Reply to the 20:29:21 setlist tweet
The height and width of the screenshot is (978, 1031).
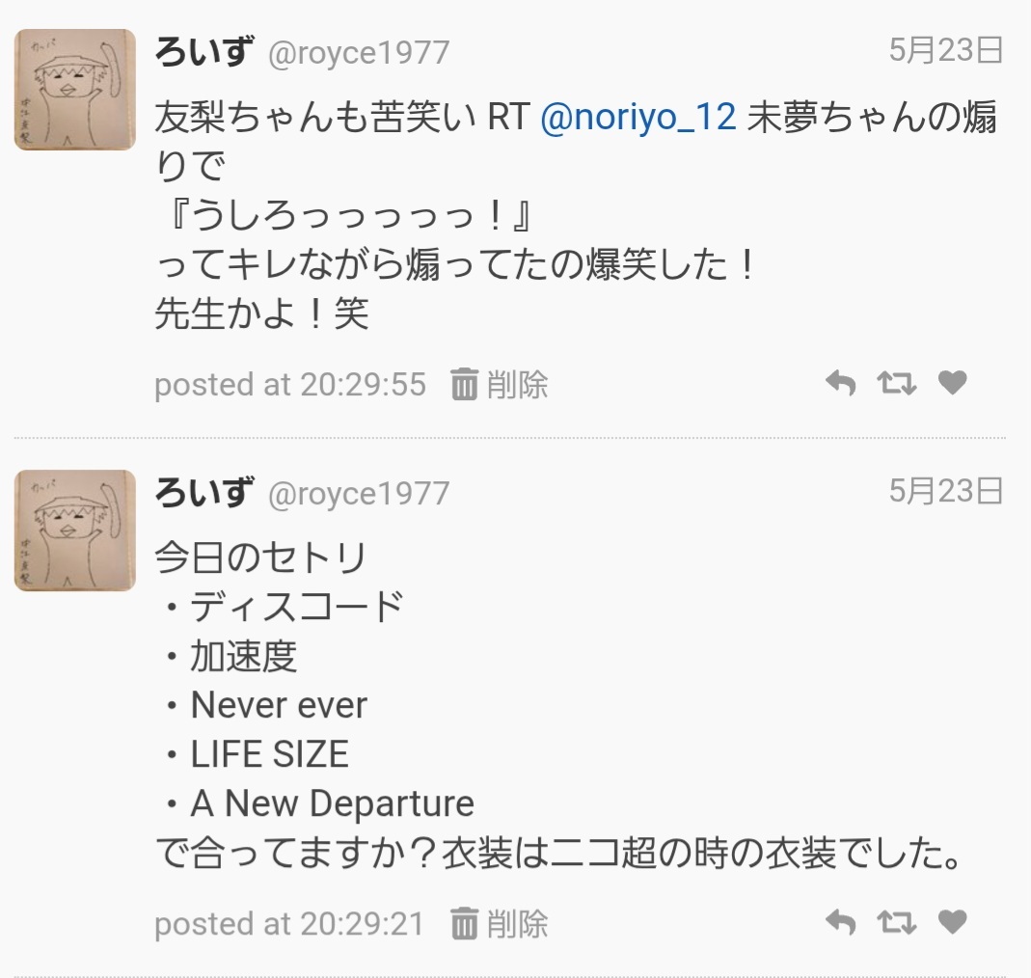click(x=841, y=923)
